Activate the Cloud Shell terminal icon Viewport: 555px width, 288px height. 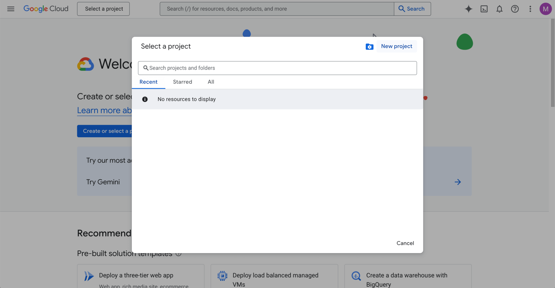484,9
